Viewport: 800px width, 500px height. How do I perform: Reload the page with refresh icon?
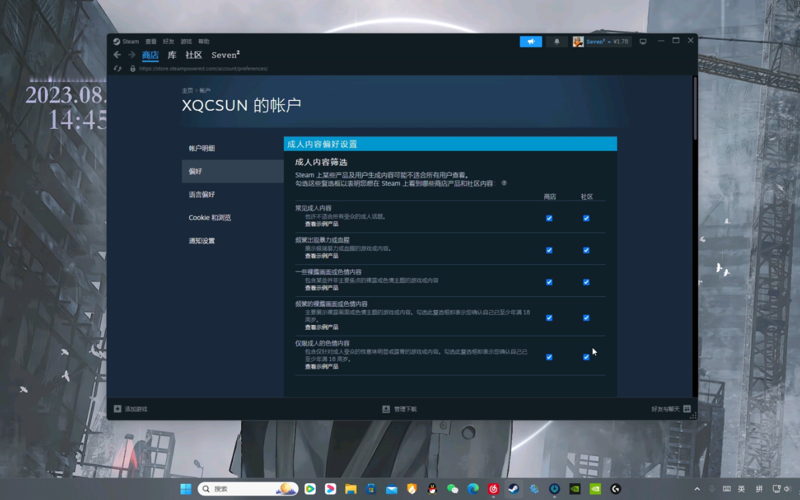click(118, 69)
